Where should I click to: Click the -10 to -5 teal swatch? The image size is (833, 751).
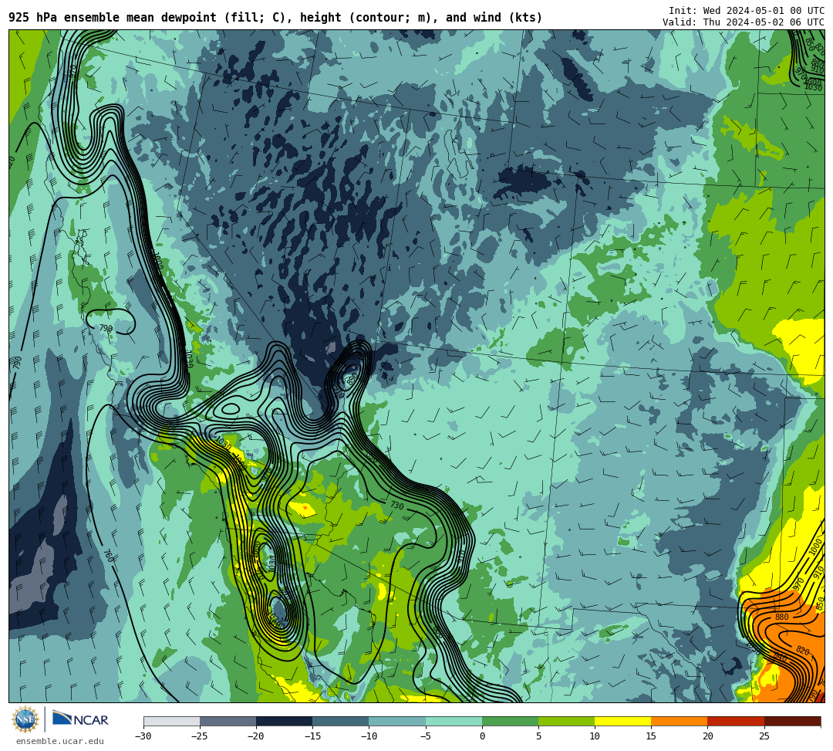pyautogui.click(x=397, y=721)
